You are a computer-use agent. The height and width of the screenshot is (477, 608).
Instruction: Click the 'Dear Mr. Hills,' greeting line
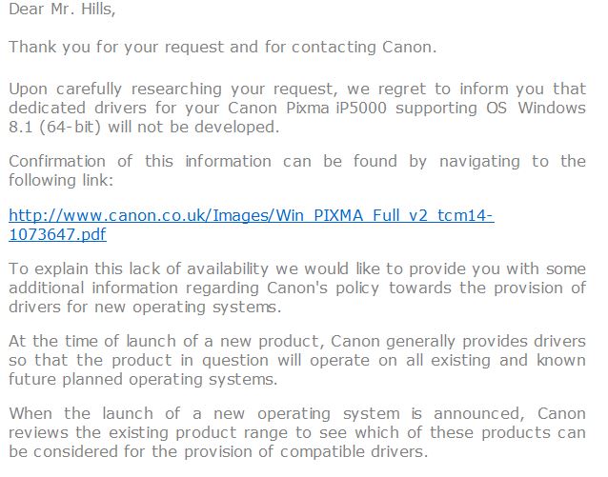coord(62,9)
